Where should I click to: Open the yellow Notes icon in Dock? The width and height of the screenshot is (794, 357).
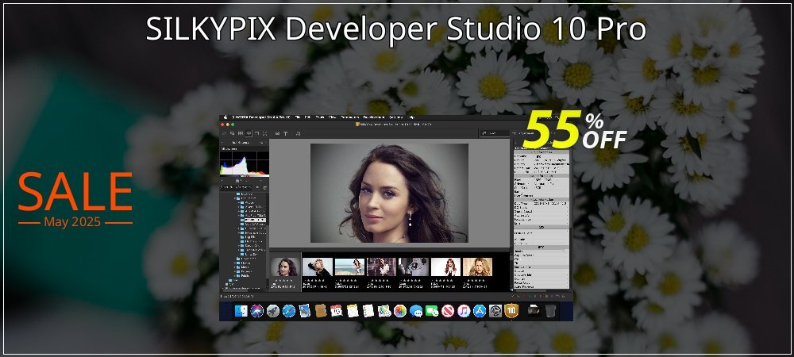(x=353, y=310)
